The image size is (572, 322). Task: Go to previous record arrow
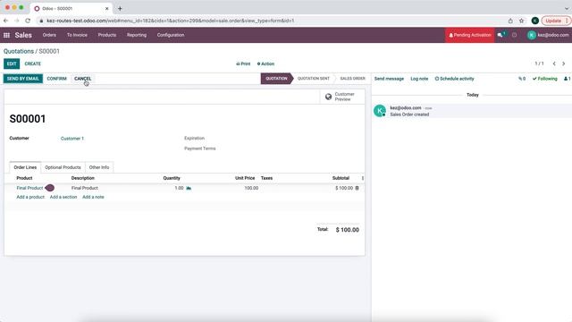point(554,64)
